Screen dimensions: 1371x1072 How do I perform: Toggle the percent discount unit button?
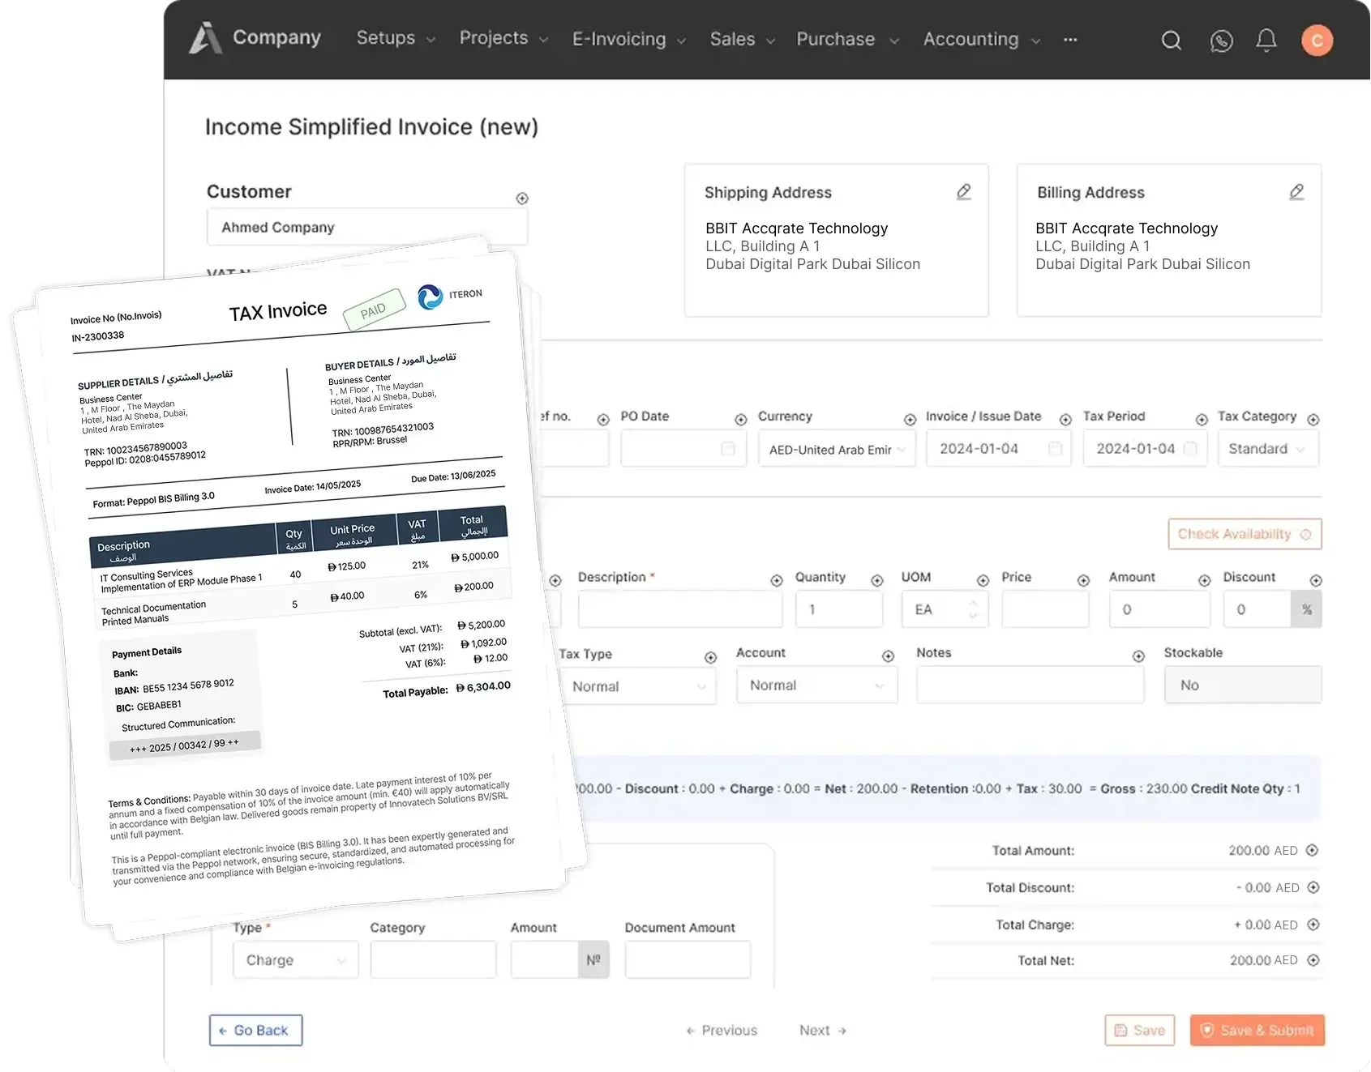1306,609
